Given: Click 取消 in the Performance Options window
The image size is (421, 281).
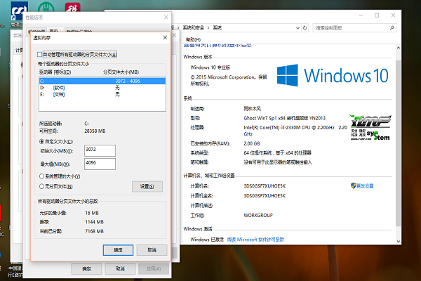Looking at the screenshot, I should pos(120,268).
